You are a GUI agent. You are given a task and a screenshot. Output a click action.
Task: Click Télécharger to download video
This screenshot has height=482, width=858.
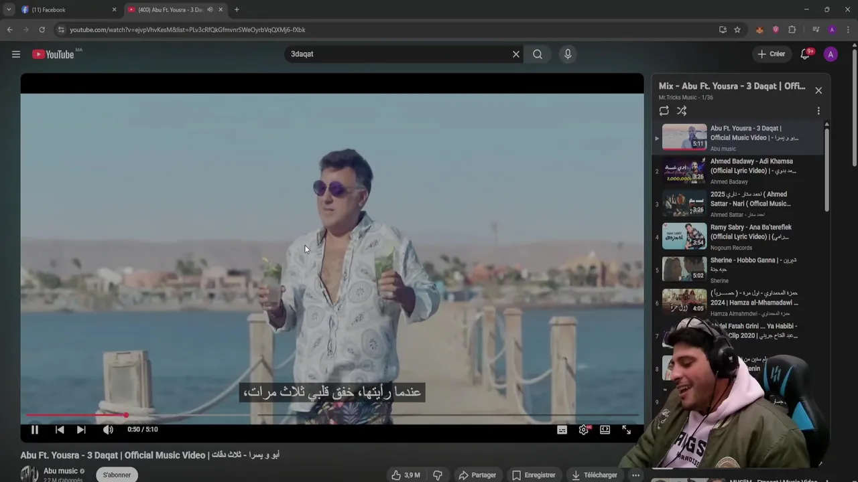coord(595,475)
